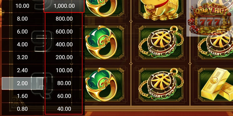Click the Quay Hu 777 slot logo

pos(210,18)
